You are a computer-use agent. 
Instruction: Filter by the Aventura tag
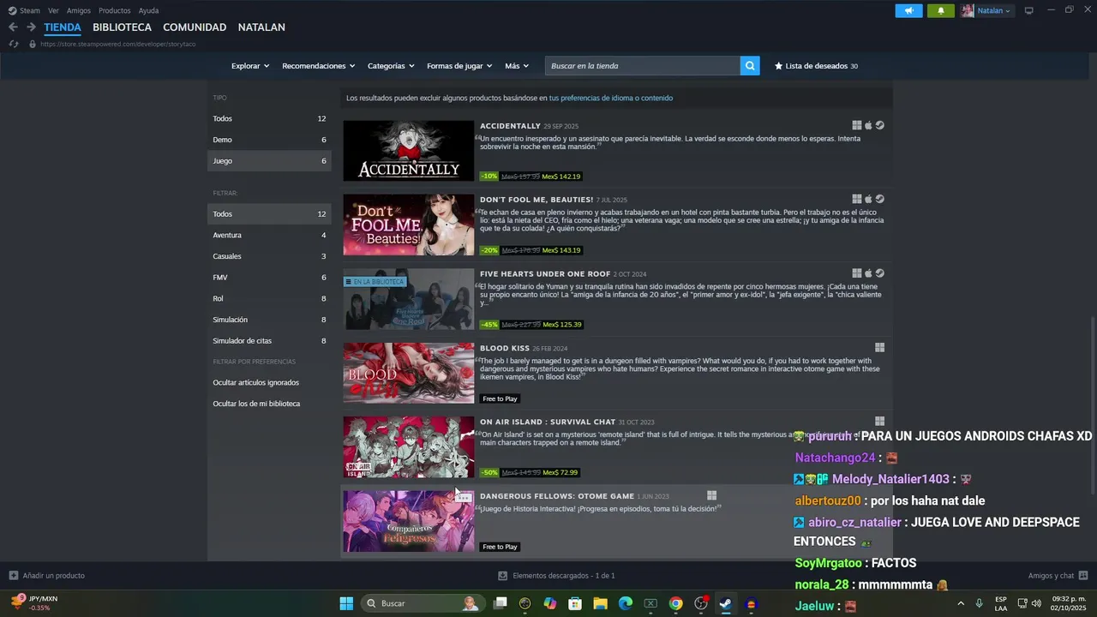(x=269, y=235)
